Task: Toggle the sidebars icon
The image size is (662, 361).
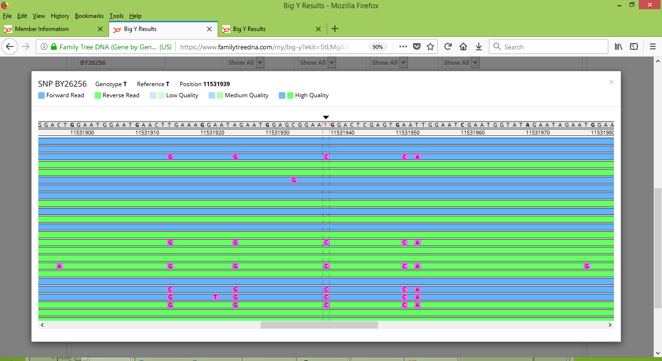Action: tap(634, 47)
